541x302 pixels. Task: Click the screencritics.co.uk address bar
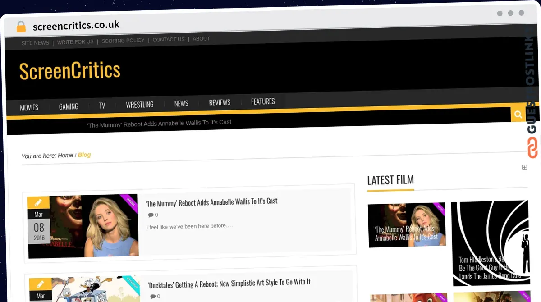click(x=76, y=26)
